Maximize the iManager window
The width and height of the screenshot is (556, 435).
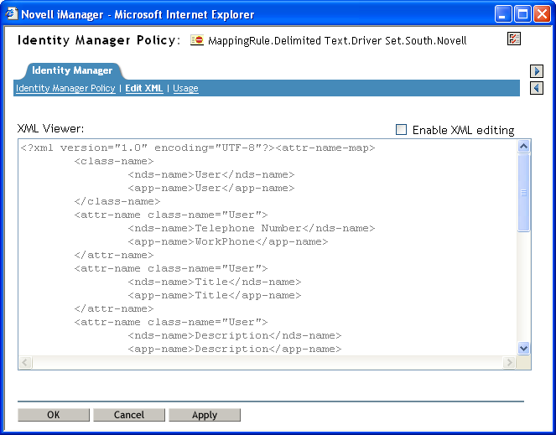point(522,14)
